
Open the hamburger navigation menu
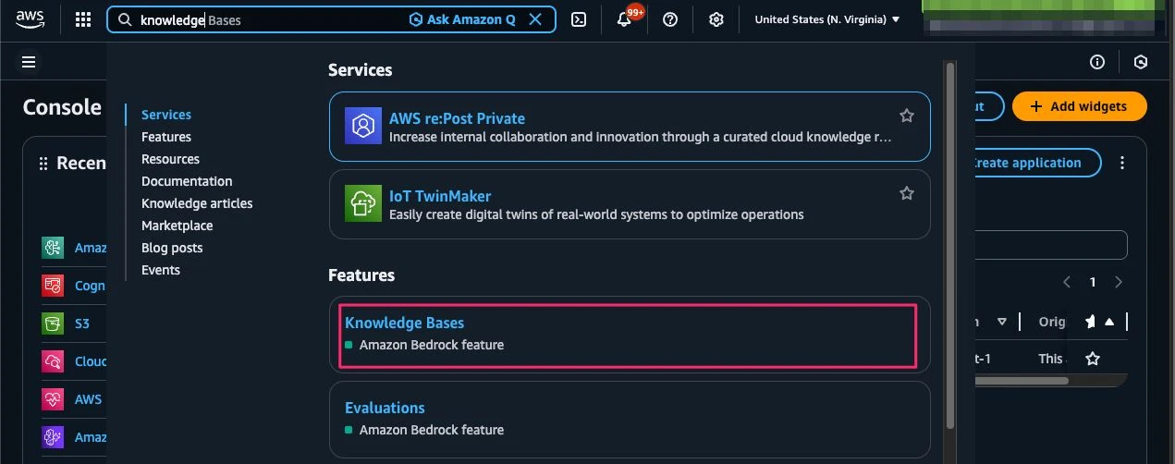[x=29, y=62]
